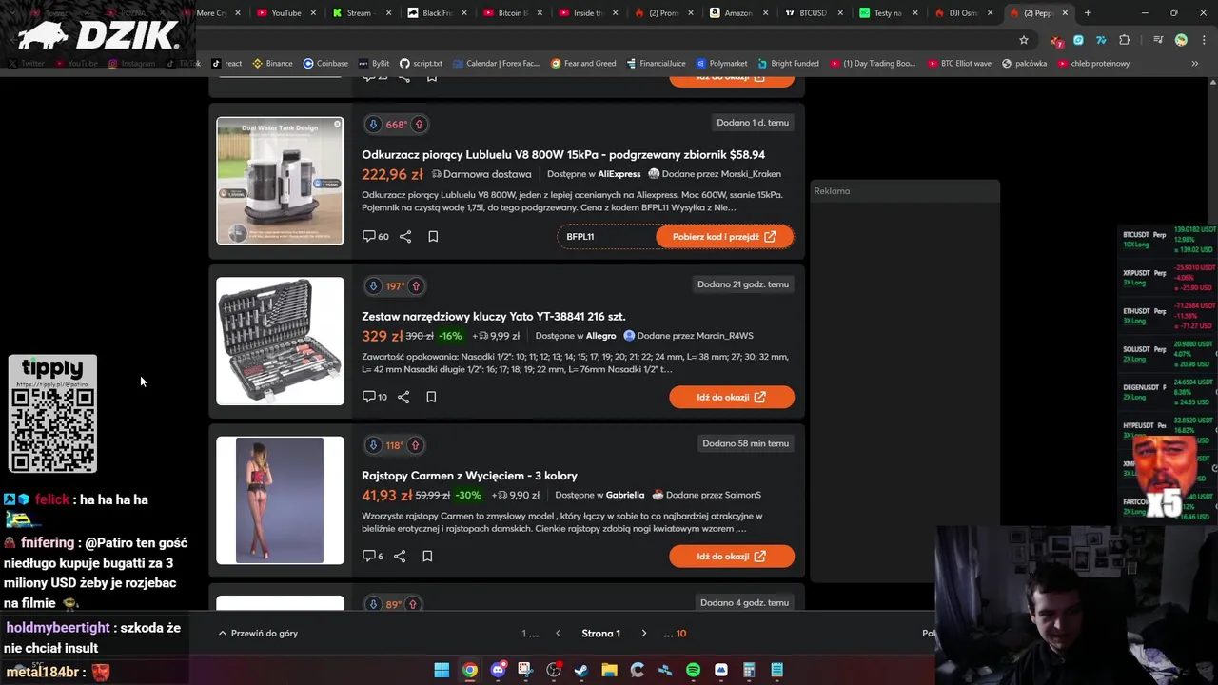Screen dimensions: 1218x685
Task: Open the Fear and Greed bookmark
Action: tap(582, 64)
